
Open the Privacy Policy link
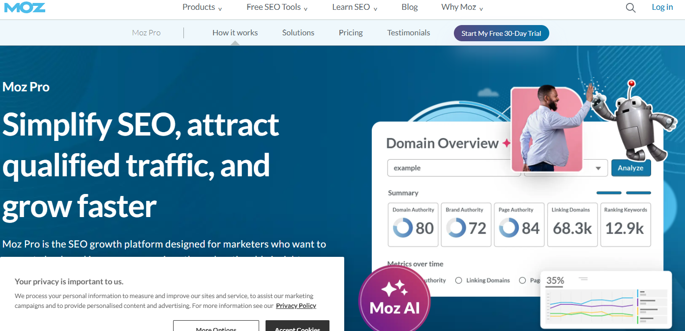tap(296, 305)
